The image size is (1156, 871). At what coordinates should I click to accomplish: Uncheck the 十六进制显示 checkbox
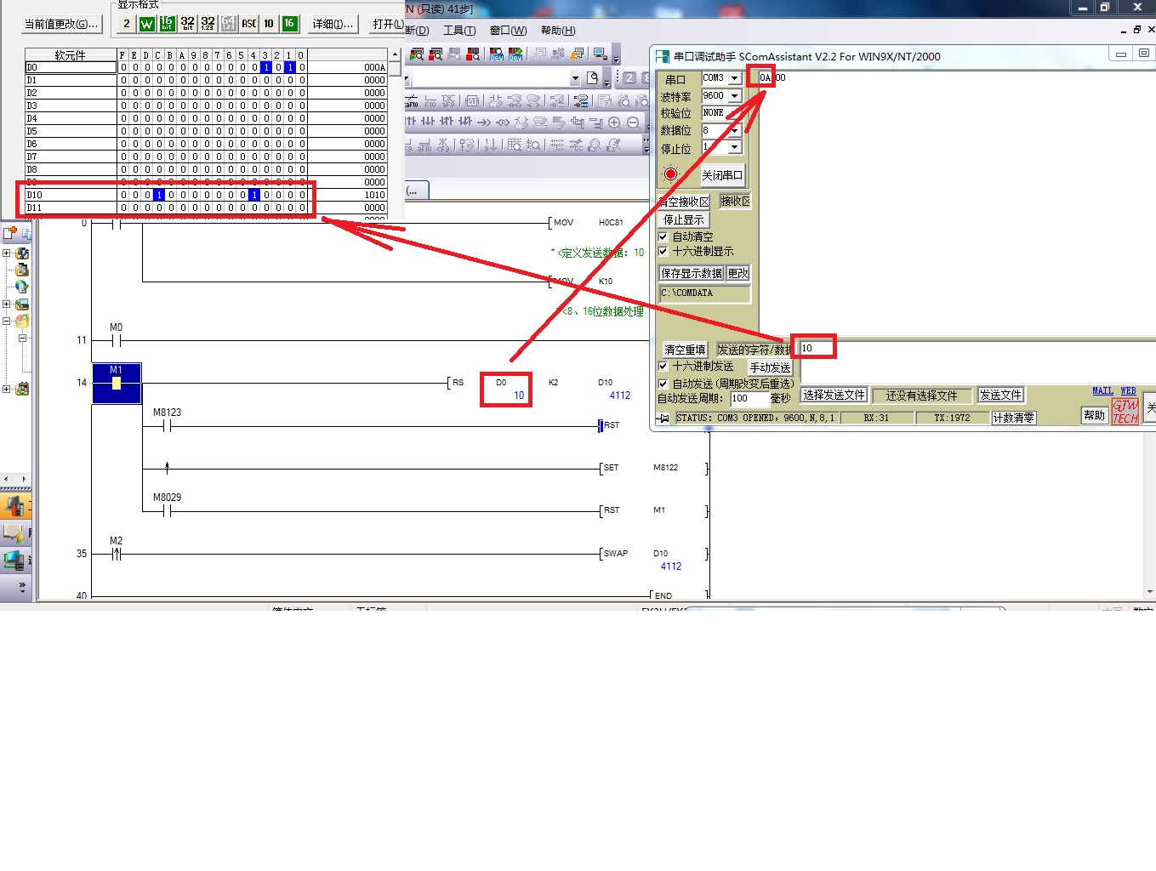point(663,252)
